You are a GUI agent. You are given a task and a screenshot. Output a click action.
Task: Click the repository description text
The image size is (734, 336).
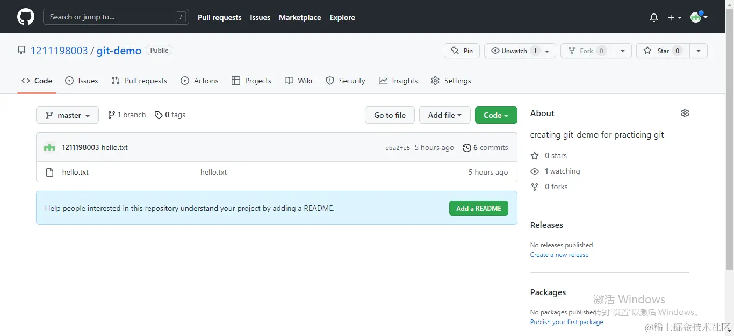(x=597, y=135)
